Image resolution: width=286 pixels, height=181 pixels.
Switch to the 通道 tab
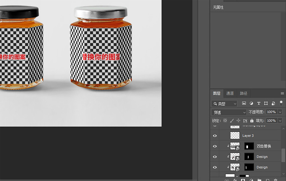point(230,93)
